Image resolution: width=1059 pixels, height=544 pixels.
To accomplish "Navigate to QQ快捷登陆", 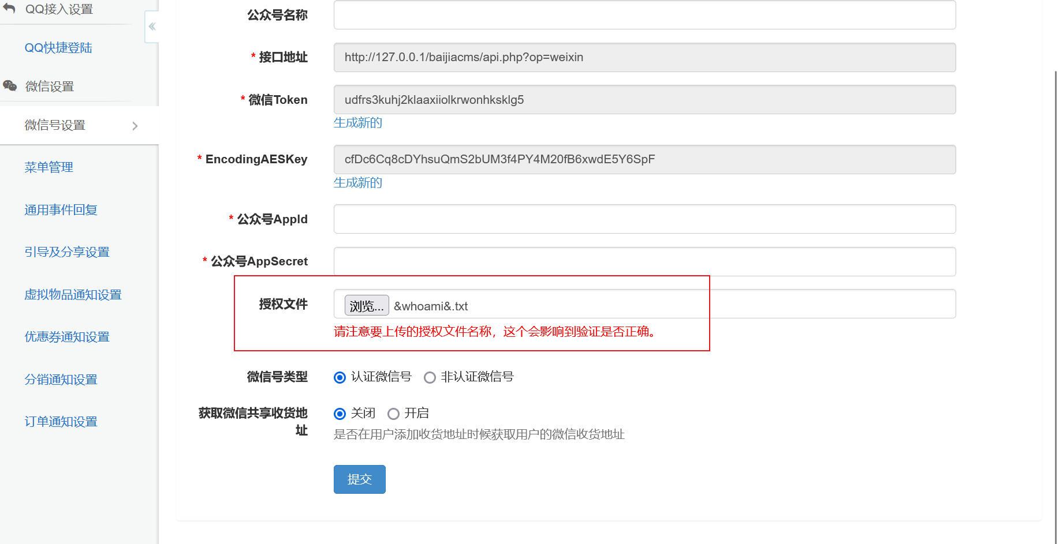I will [58, 48].
